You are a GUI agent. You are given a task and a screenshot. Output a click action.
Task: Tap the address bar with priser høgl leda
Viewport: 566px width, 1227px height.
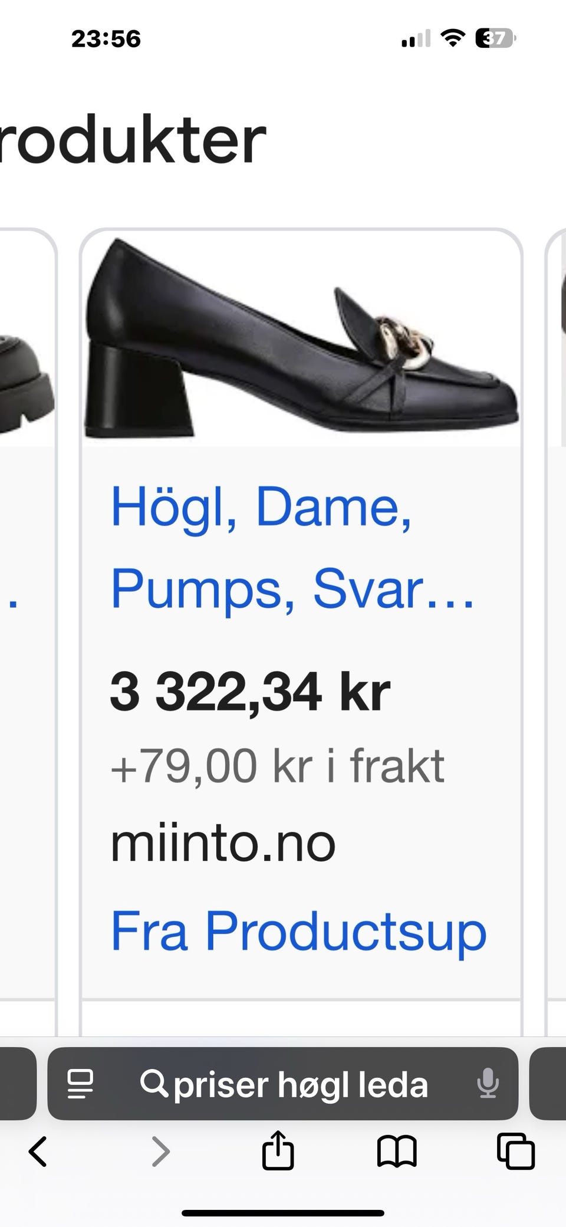pyautogui.click(x=283, y=1084)
